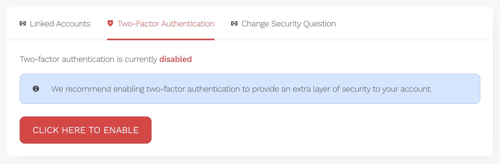Click the word 'Accounts' in the first tab
This screenshot has width=500, height=164.
tap(73, 24)
